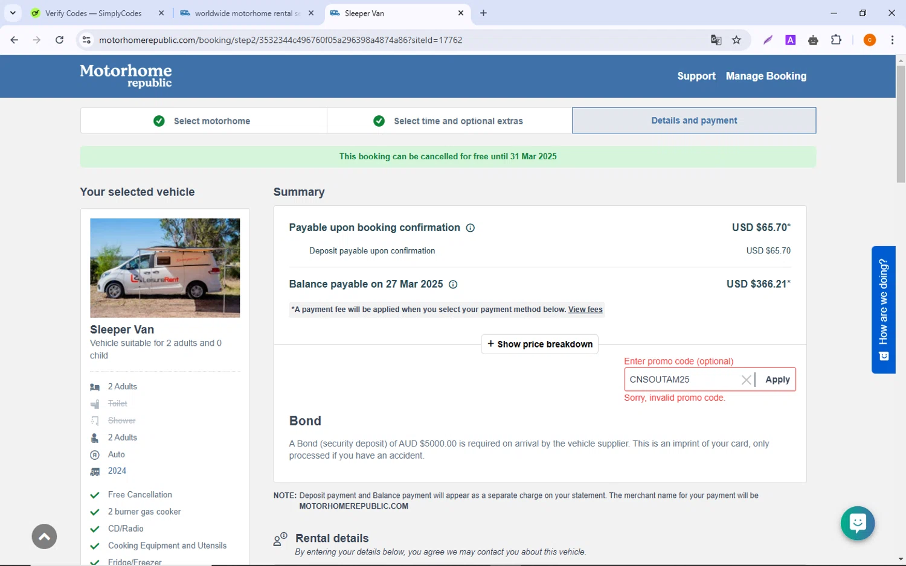Close the worldwide motorhome rental tab

click(311, 13)
